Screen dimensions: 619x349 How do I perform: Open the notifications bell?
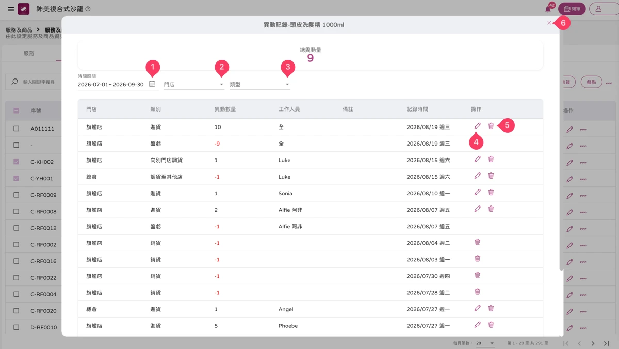pyautogui.click(x=548, y=9)
